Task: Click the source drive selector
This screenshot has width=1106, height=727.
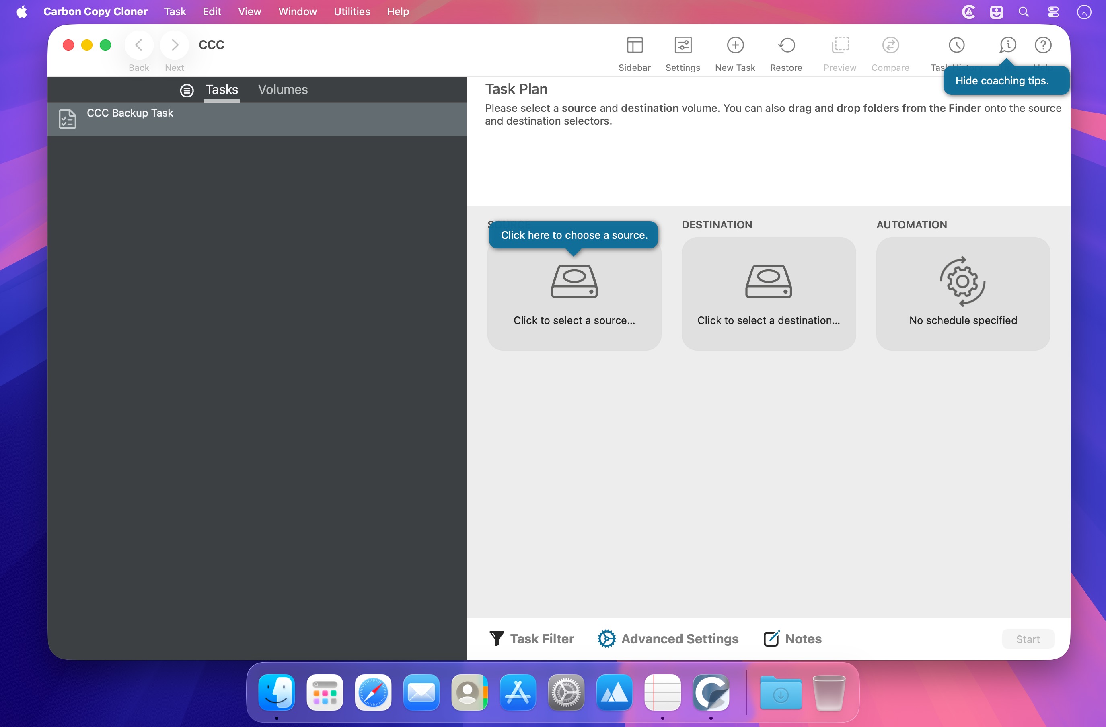Action: 574,294
